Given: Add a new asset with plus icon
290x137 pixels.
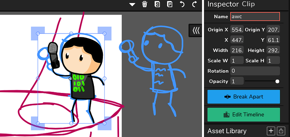Looking at the screenshot, I should tap(271, 131).
